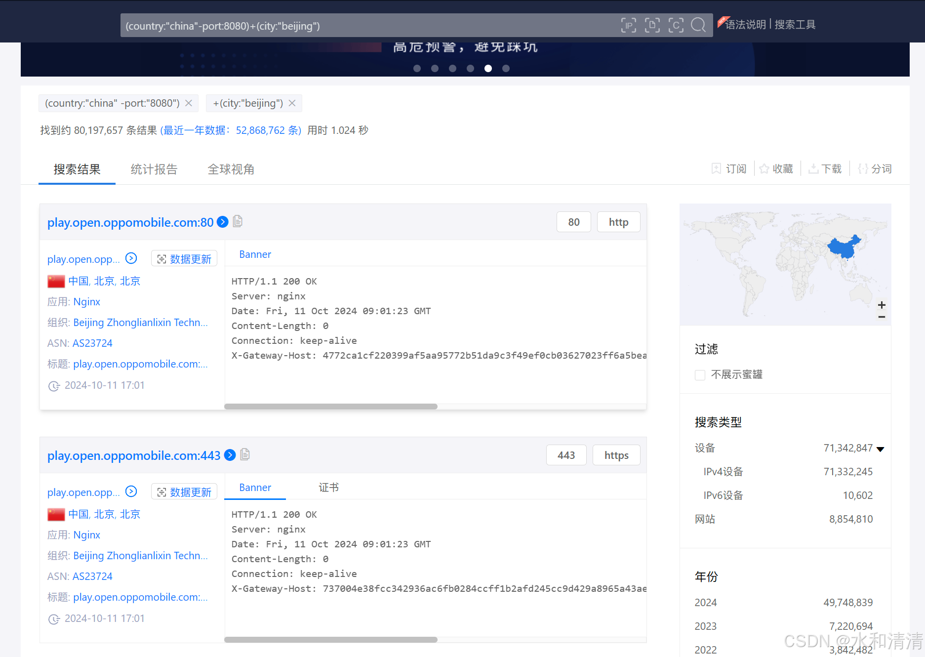
Task: Click the https protocol badge
Action: pyautogui.click(x=616, y=455)
